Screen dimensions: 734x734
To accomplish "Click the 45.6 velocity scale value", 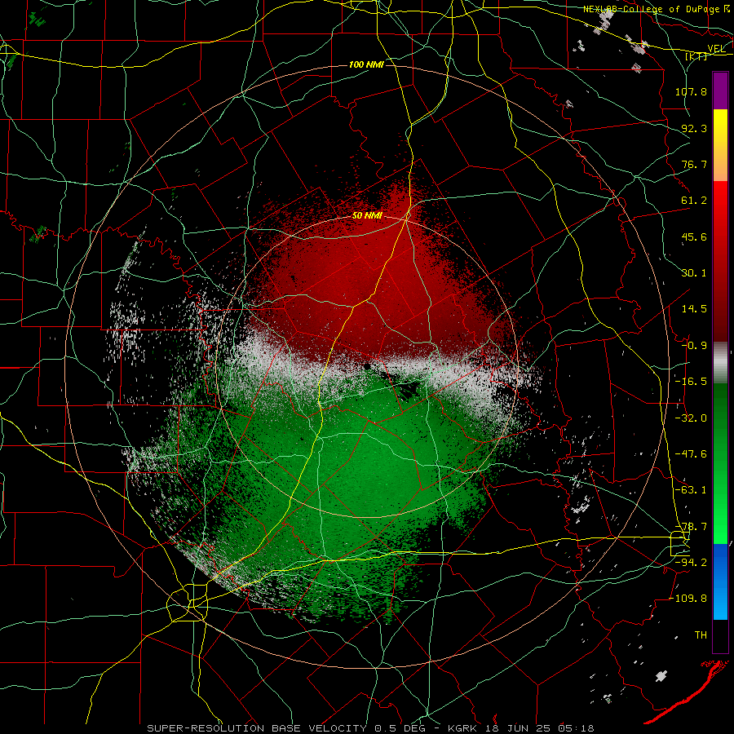I will (694, 237).
